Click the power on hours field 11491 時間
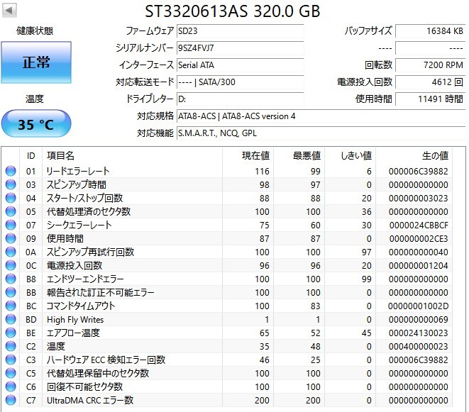Image resolution: width=469 pixels, height=412 pixels. tap(431, 99)
